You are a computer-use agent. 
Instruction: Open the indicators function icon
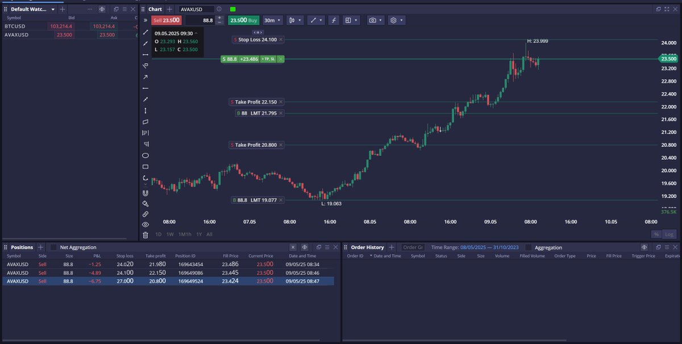point(334,20)
